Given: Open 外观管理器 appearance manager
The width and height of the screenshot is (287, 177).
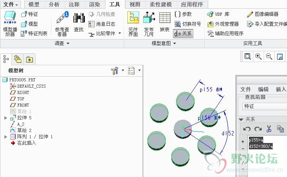Looking at the screenshot, I should click(223, 24).
